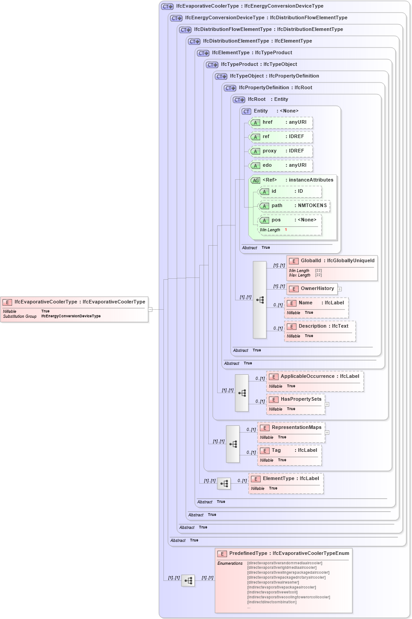Expand HasPropertySets with the plus button

point(327,404)
